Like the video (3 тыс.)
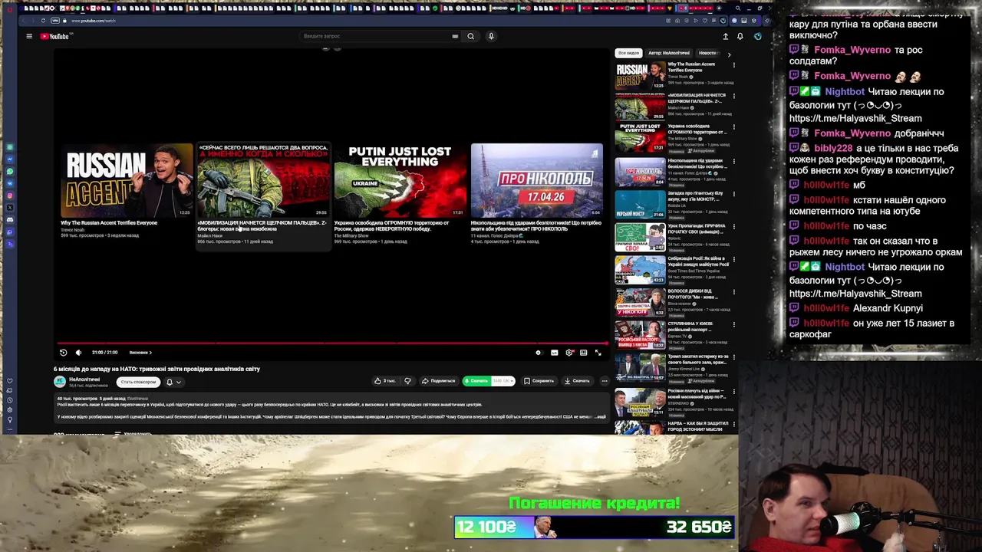The width and height of the screenshot is (982, 552). click(386, 381)
